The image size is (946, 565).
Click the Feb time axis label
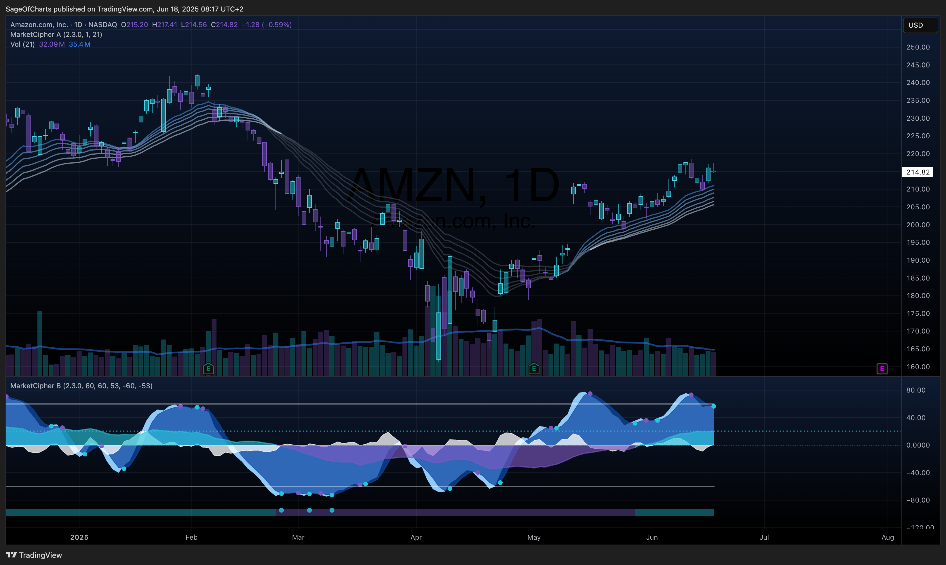191,537
